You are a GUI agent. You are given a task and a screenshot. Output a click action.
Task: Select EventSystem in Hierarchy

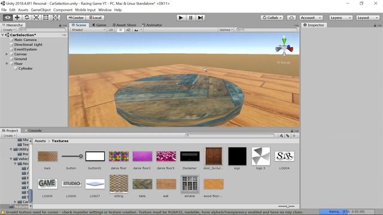25,49
